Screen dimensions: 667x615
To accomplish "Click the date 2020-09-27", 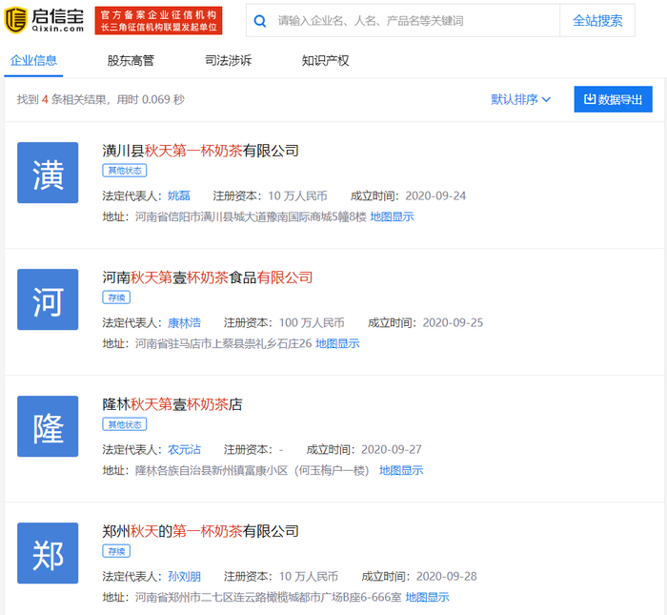I will pyautogui.click(x=392, y=449).
